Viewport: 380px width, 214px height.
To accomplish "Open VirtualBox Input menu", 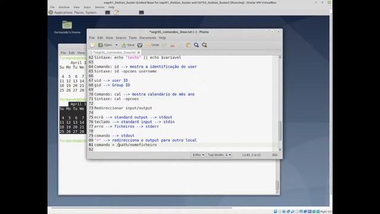I will point(87,7).
